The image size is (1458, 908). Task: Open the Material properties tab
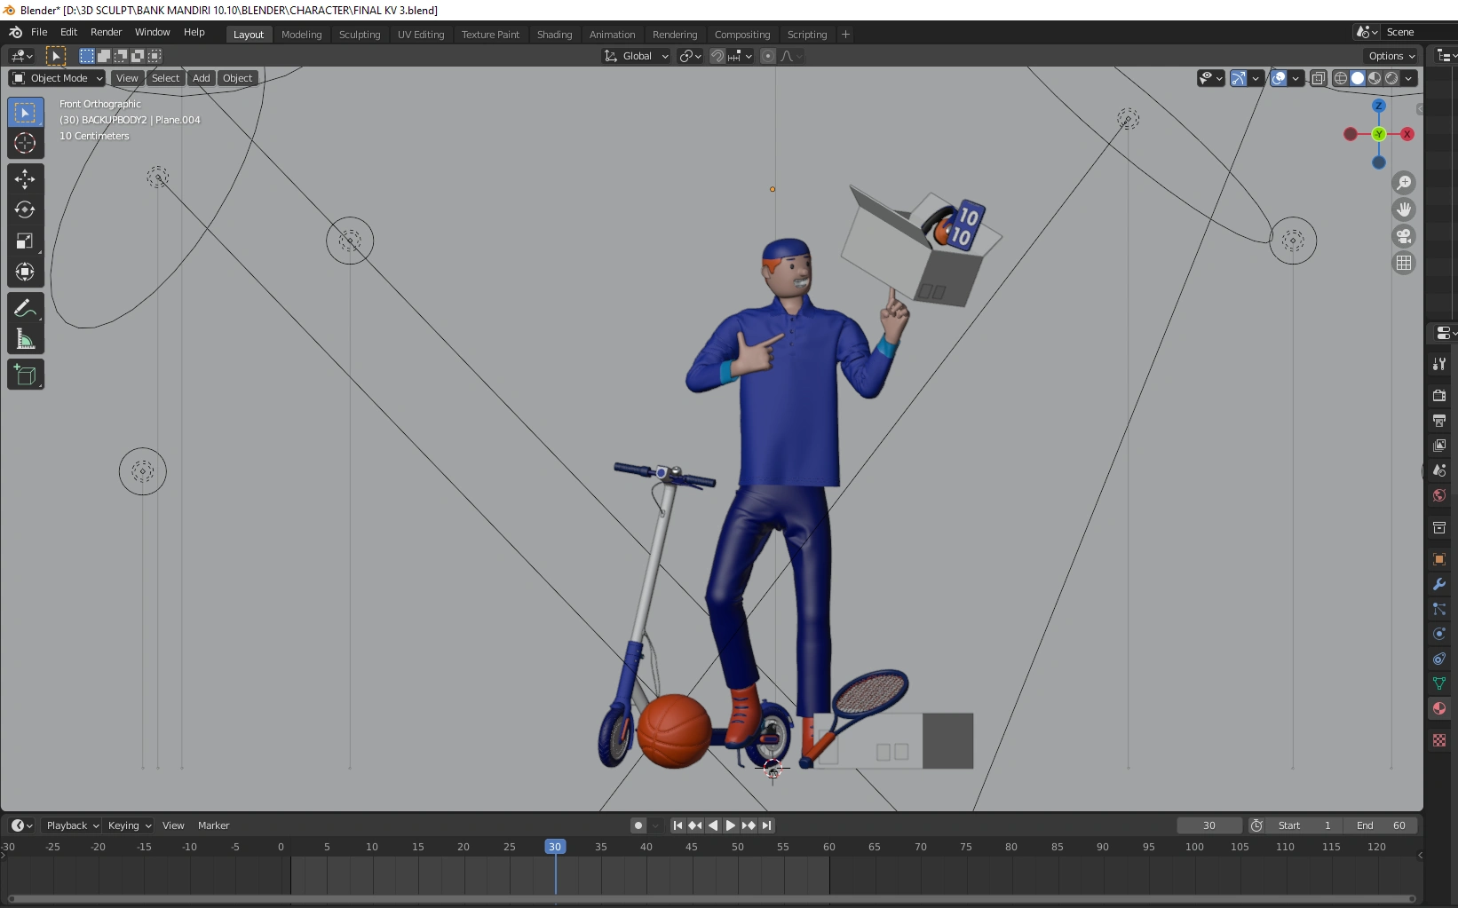1439,708
